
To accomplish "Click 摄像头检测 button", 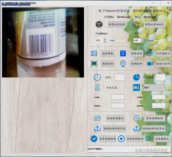I will (x=163, y=64).
